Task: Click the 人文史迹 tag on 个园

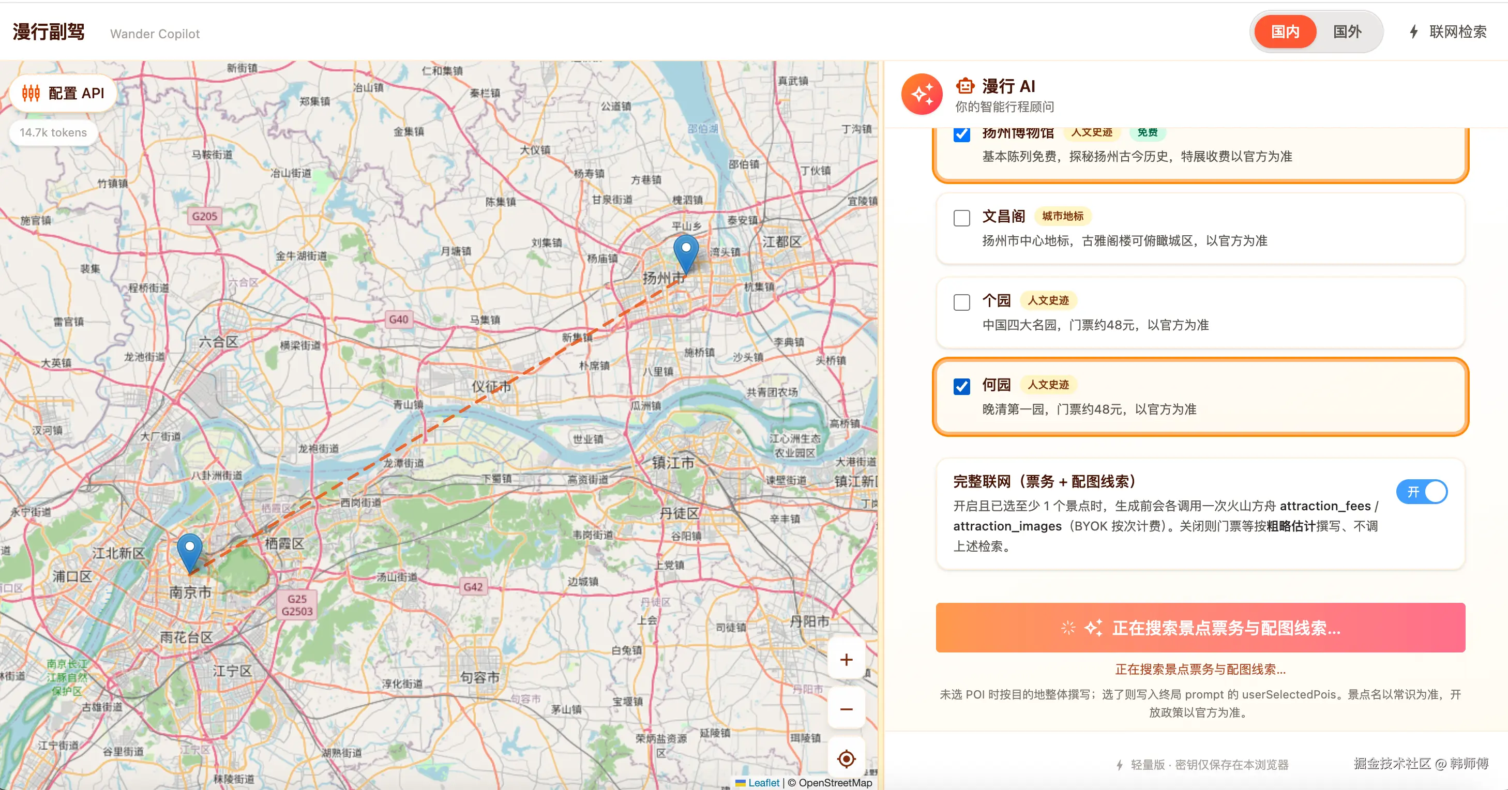Action: click(1048, 301)
